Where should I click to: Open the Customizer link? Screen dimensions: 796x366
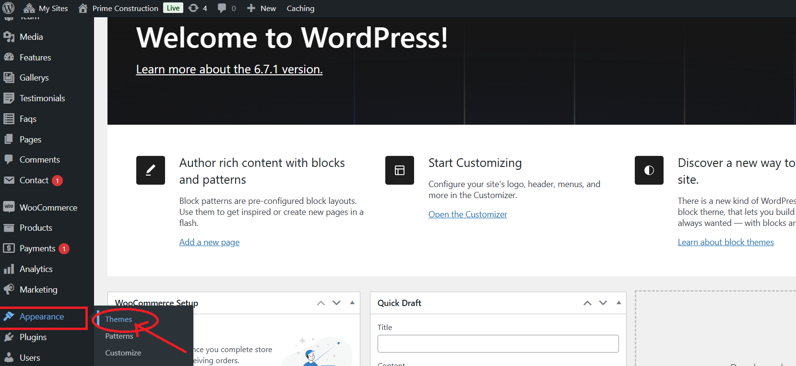[x=467, y=214]
